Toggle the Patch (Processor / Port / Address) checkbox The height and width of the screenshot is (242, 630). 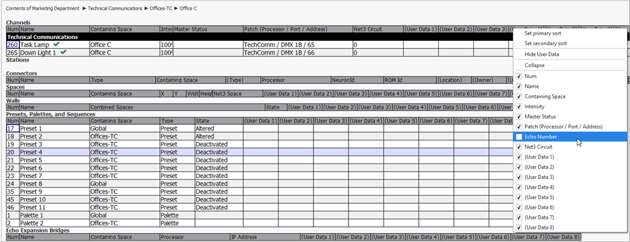point(519,127)
